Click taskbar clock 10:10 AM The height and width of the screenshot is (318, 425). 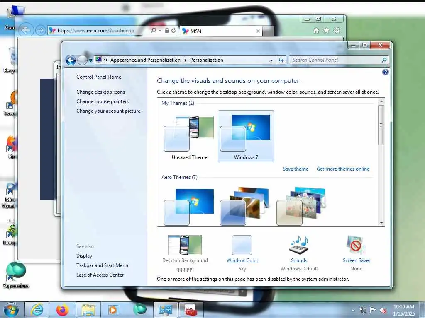pyautogui.click(x=403, y=307)
